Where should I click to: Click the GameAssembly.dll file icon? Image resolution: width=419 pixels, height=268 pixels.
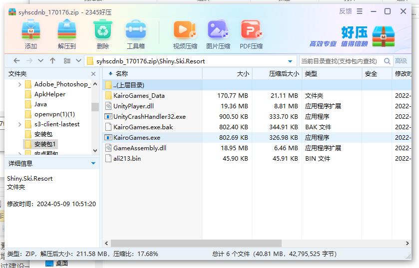click(x=108, y=148)
